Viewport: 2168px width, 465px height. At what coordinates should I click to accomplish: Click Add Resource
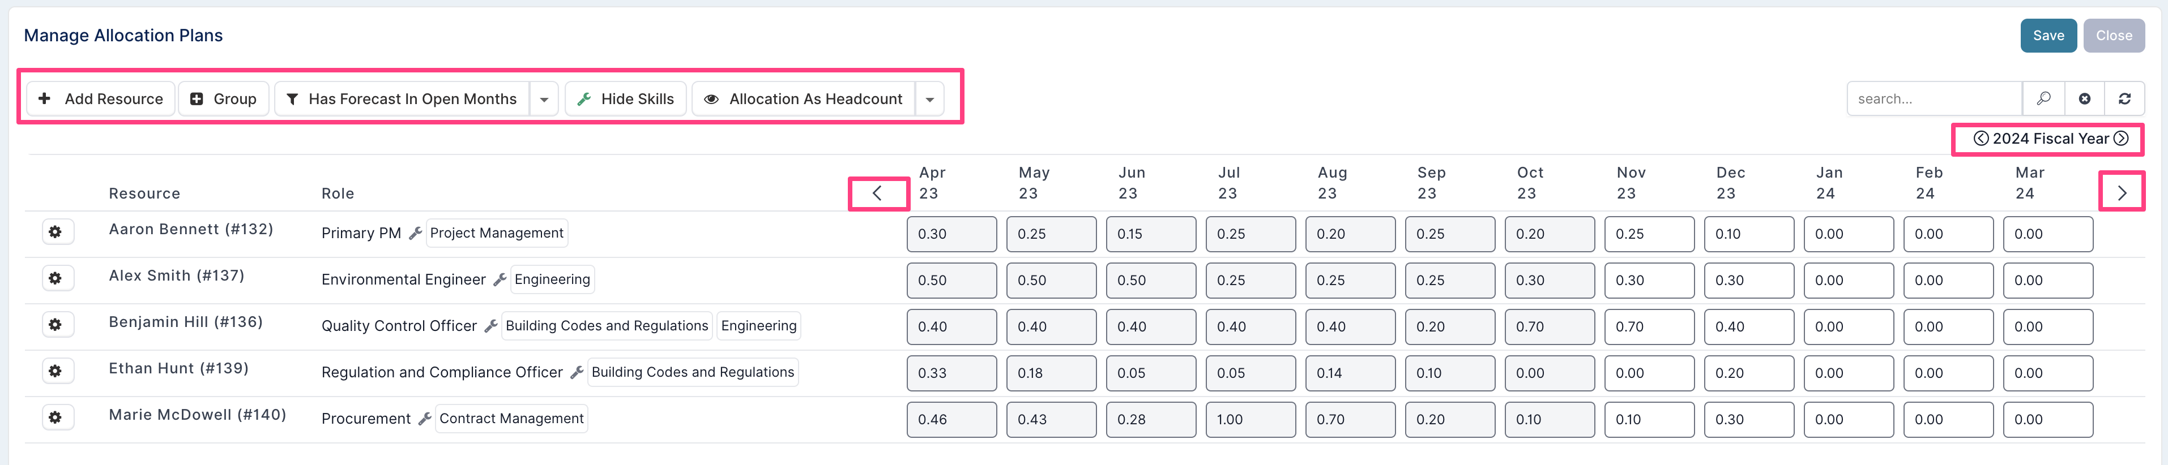pyautogui.click(x=101, y=99)
